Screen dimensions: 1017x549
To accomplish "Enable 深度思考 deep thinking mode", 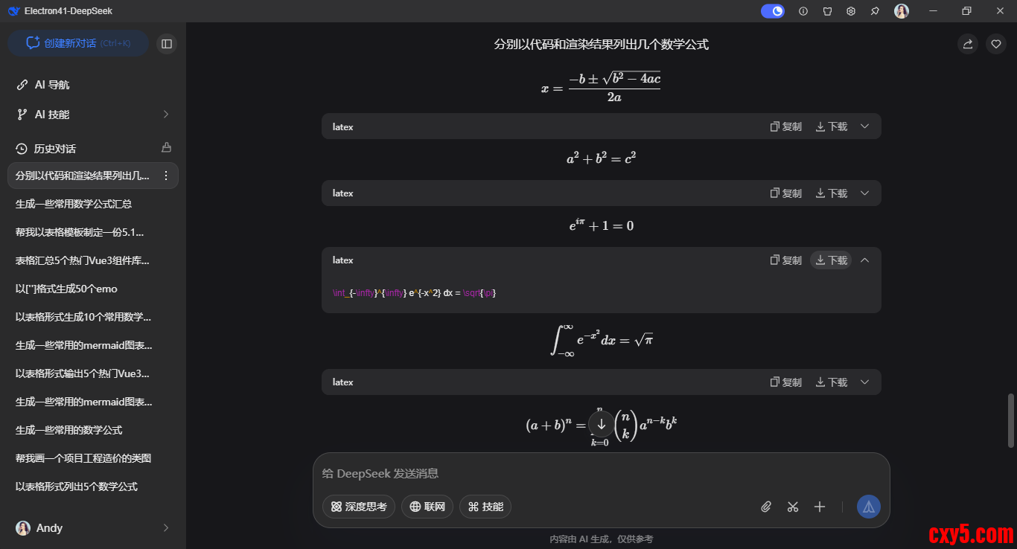I will pyautogui.click(x=359, y=507).
